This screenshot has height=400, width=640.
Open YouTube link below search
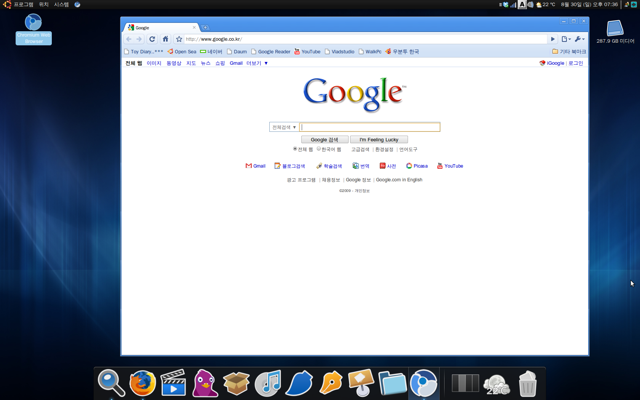[450, 166]
